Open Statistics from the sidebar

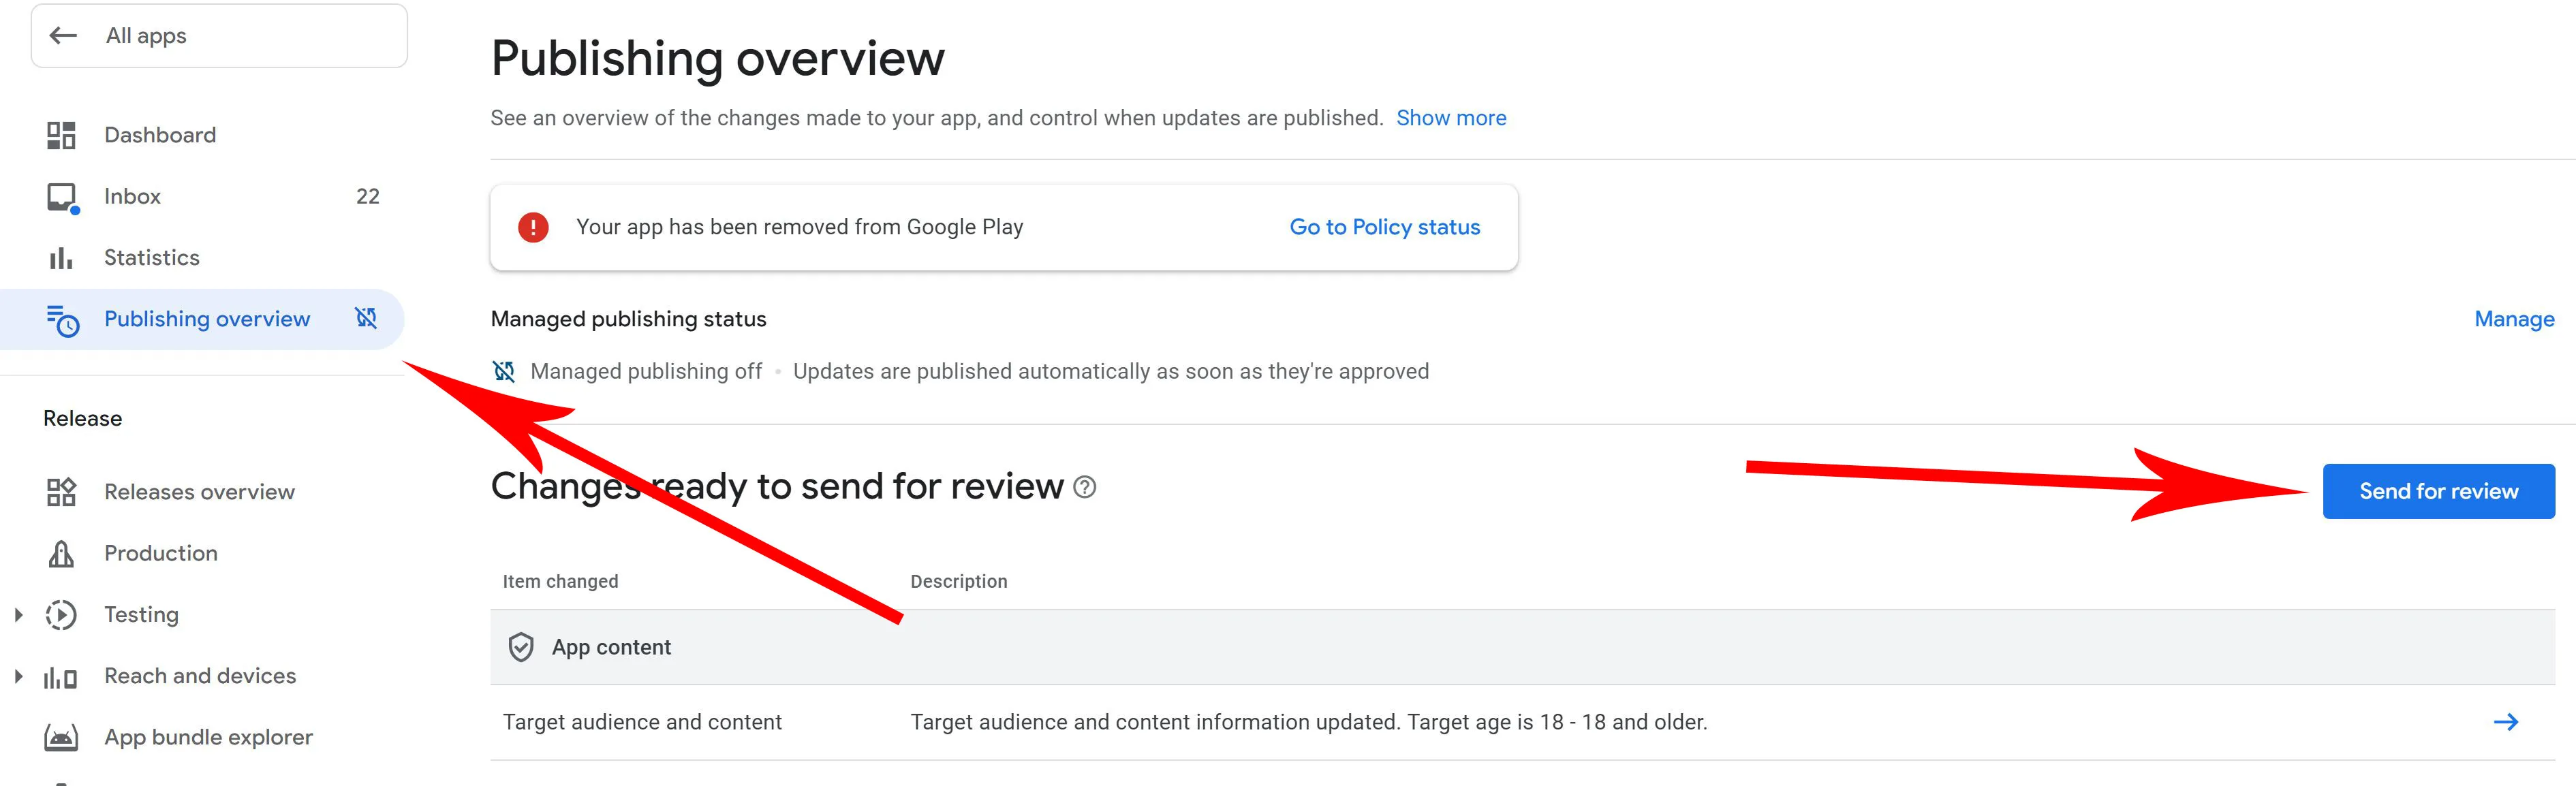pos(151,258)
